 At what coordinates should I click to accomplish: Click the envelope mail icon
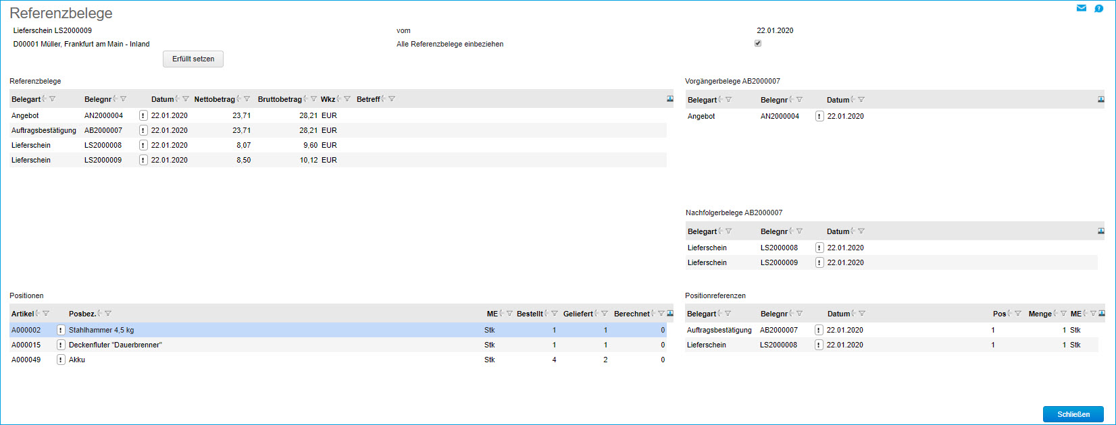(1081, 8)
